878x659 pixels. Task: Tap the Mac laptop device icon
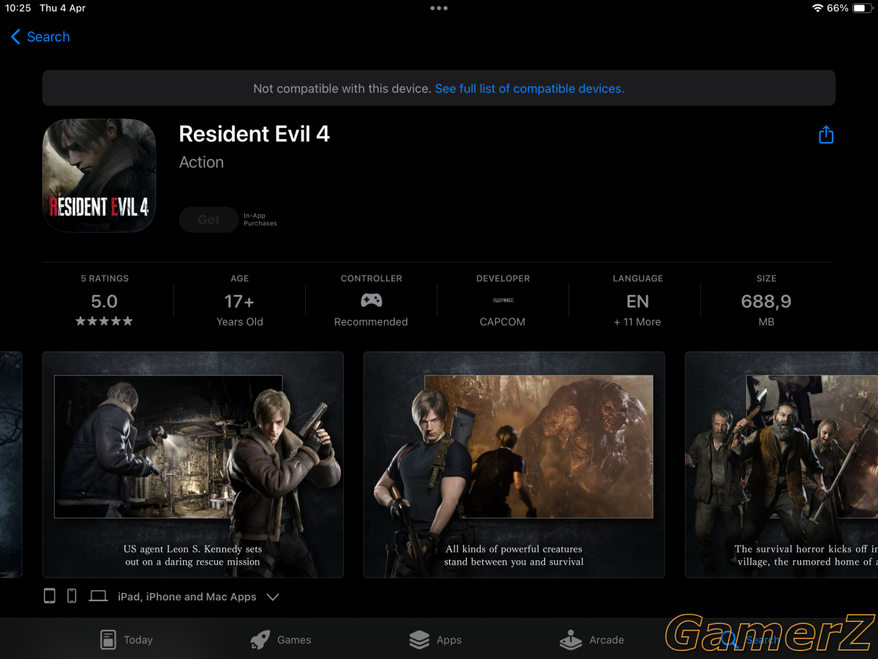98,597
